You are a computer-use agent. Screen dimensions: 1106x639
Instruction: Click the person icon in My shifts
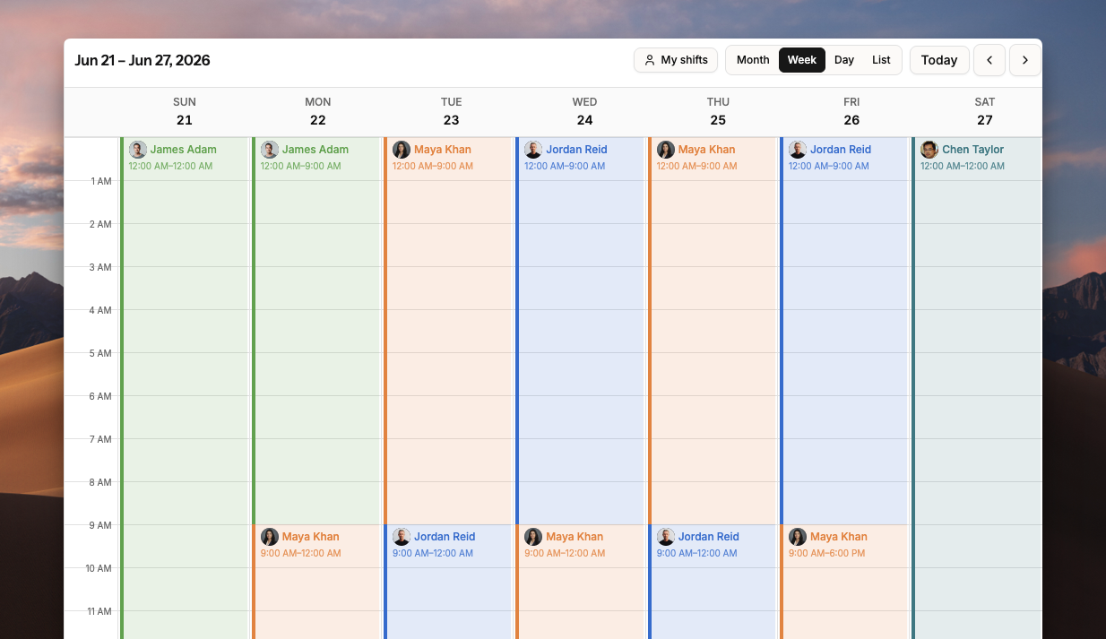point(650,60)
